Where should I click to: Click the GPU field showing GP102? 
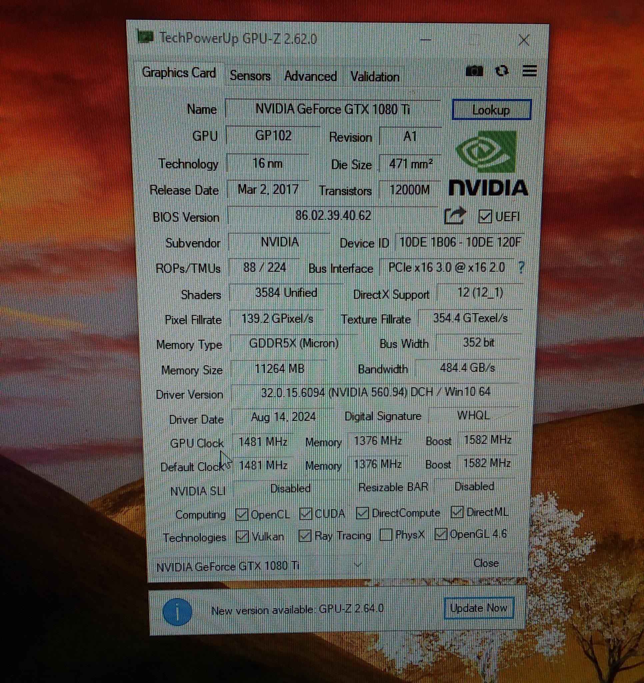273,135
